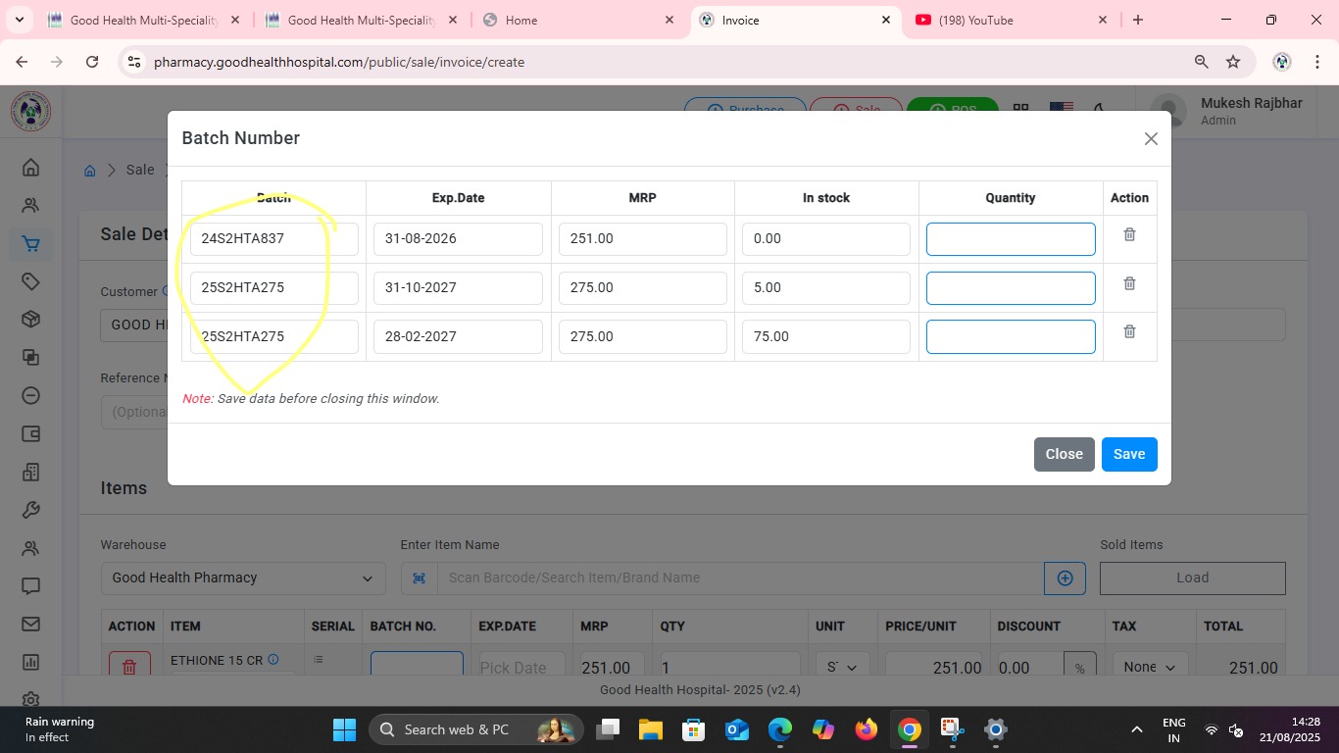Click the 251.00 MRP field in dialog
The height and width of the screenshot is (753, 1339).
pyautogui.click(x=642, y=239)
